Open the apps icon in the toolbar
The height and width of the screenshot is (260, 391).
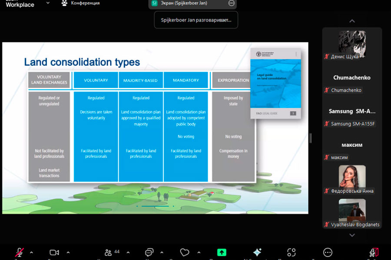(x=292, y=252)
